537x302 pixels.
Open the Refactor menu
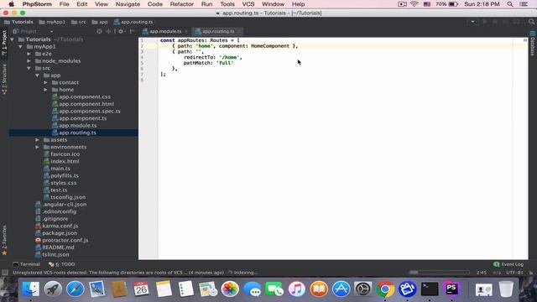click(x=181, y=4)
